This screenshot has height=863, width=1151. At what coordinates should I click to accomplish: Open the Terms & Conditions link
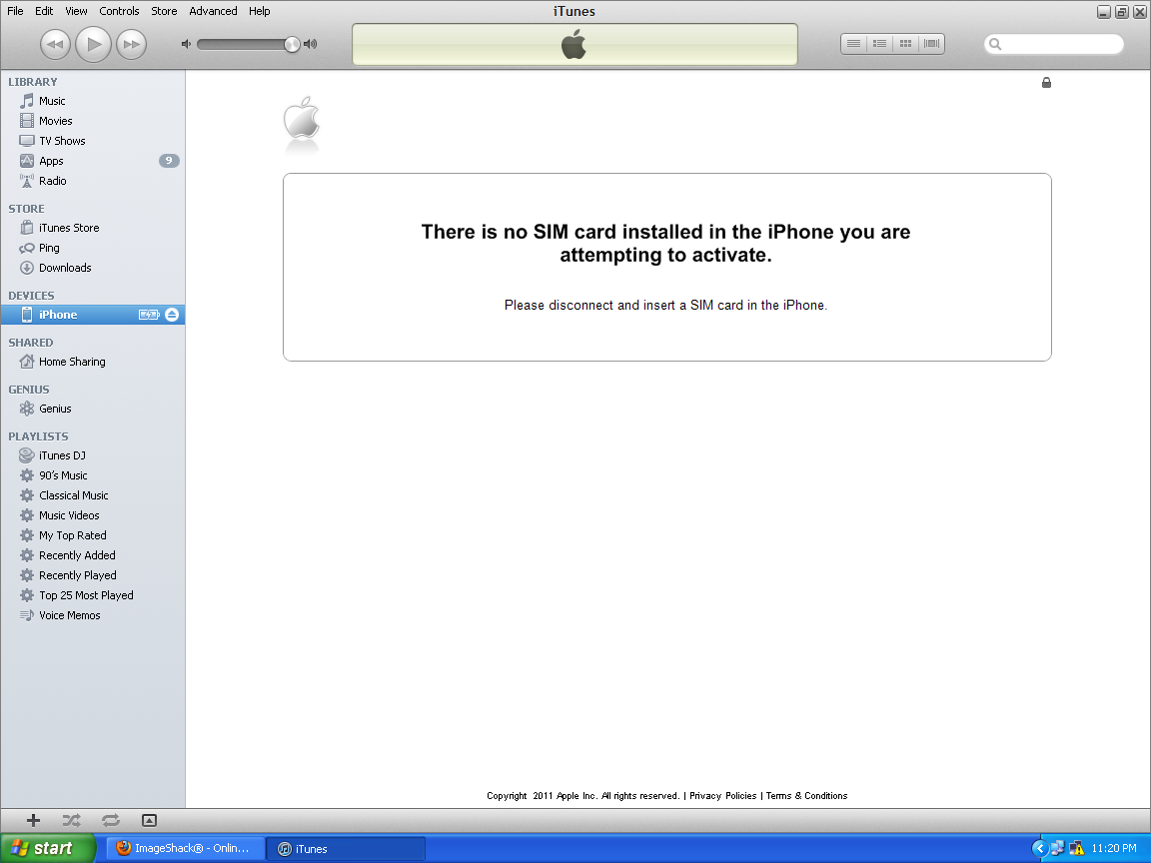tap(806, 795)
